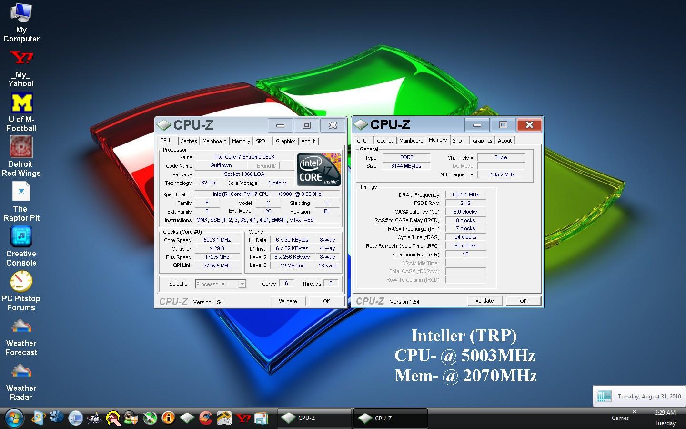Open Mainboard tab in right CPU-Z window
The image size is (686, 429).
[x=411, y=141]
